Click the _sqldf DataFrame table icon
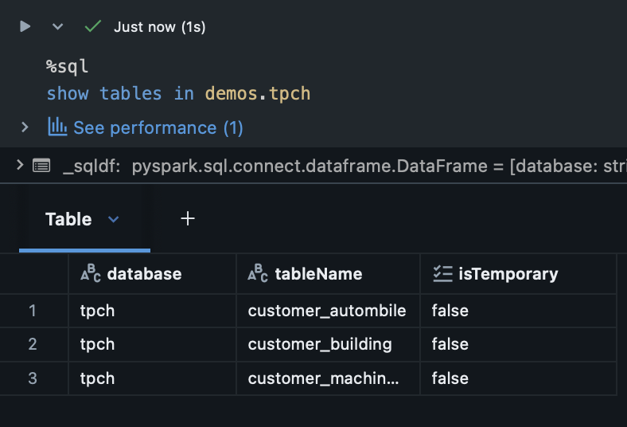Viewport: 627px width, 427px height. click(41, 166)
